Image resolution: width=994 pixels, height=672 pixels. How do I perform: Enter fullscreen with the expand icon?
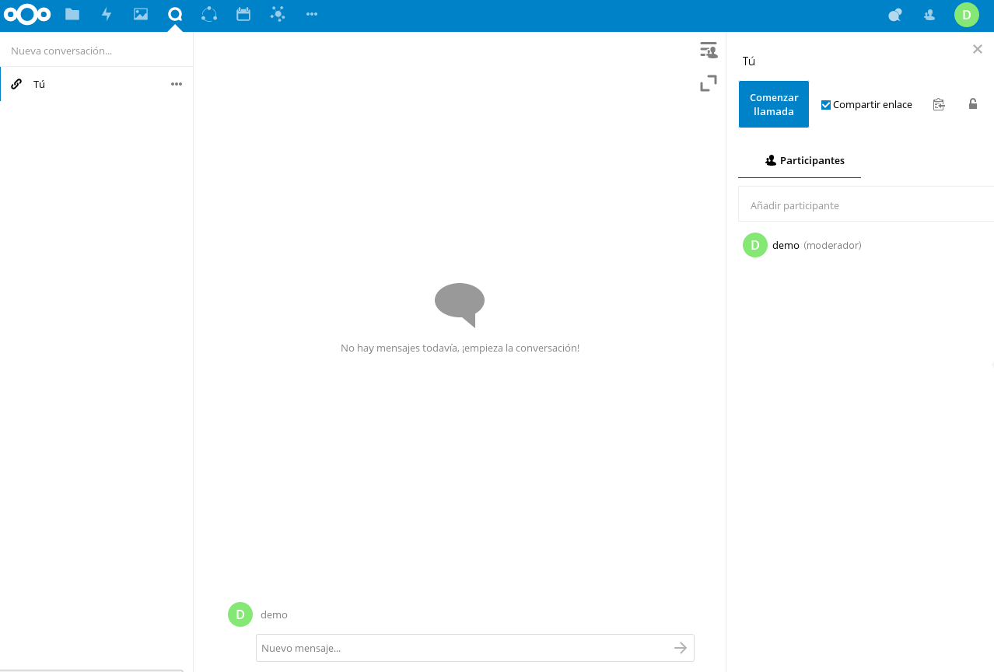pos(709,83)
